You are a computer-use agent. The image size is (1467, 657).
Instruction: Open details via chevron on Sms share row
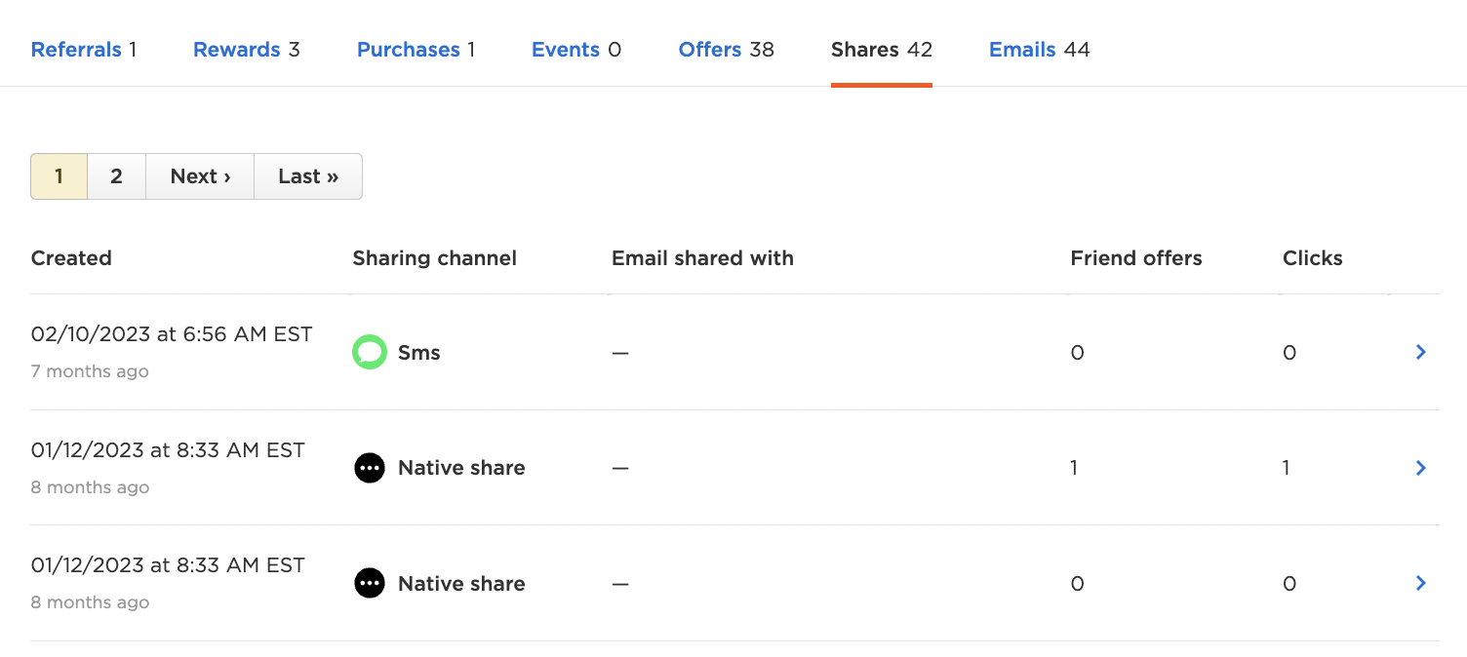pyautogui.click(x=1420, y=352)
